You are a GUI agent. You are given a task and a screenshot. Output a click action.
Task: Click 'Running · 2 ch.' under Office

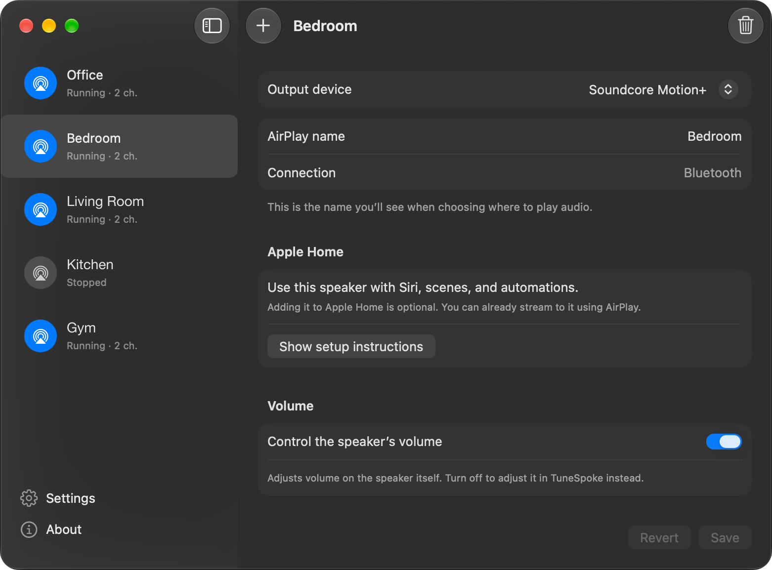point(102,93)
